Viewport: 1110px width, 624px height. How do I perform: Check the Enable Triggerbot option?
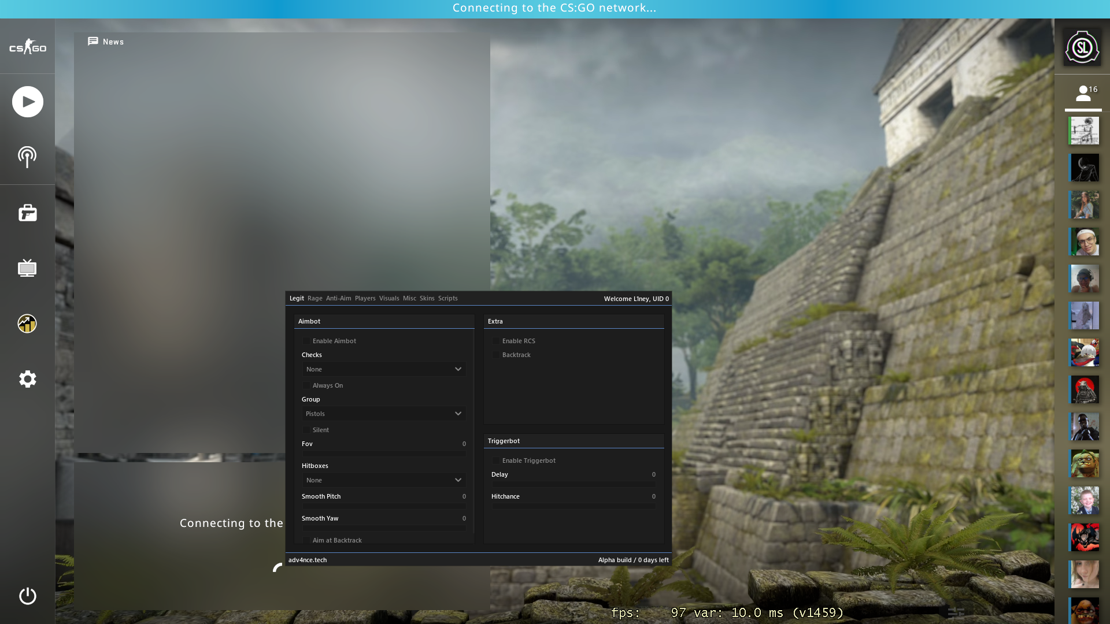tap(496, 460)
